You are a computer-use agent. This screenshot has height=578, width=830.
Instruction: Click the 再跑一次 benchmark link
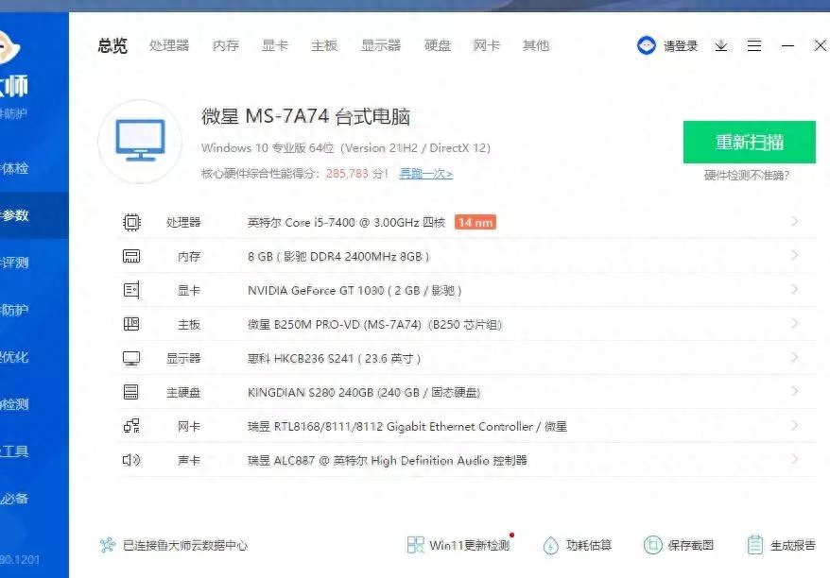[424, 174]
